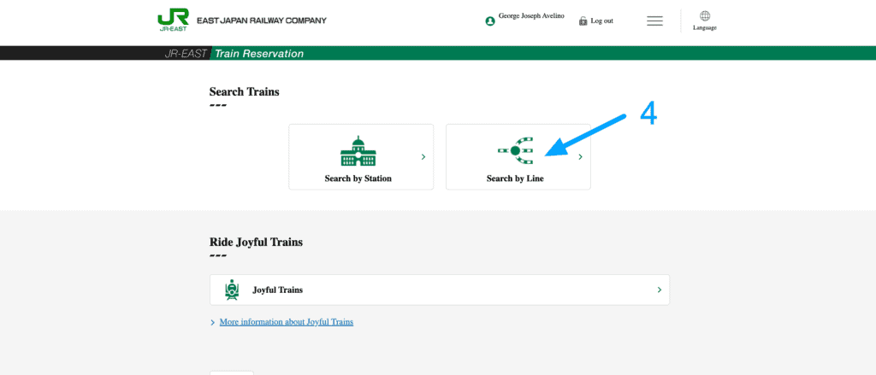The image size is (876, 375).
Task: Click the Language label text
Action: (x=705, y=27)
